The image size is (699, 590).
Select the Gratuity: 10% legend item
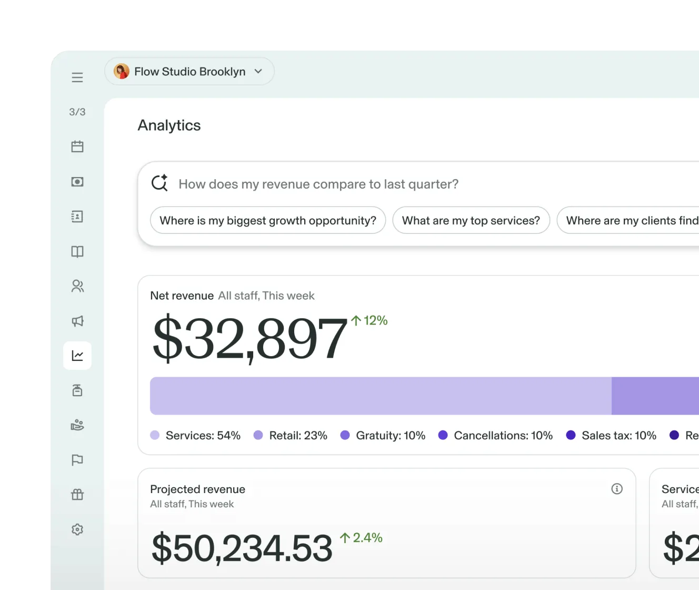382,435
